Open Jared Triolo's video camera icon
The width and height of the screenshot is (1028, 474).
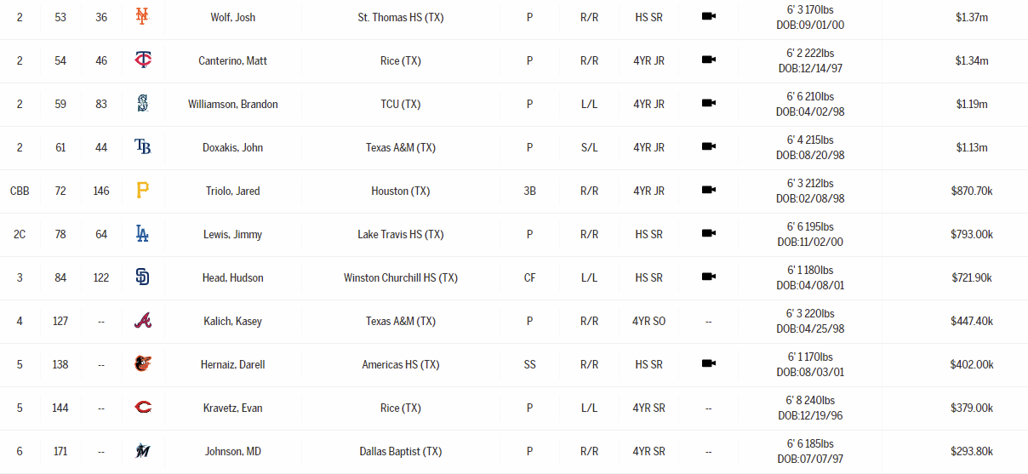click(708, 191)
